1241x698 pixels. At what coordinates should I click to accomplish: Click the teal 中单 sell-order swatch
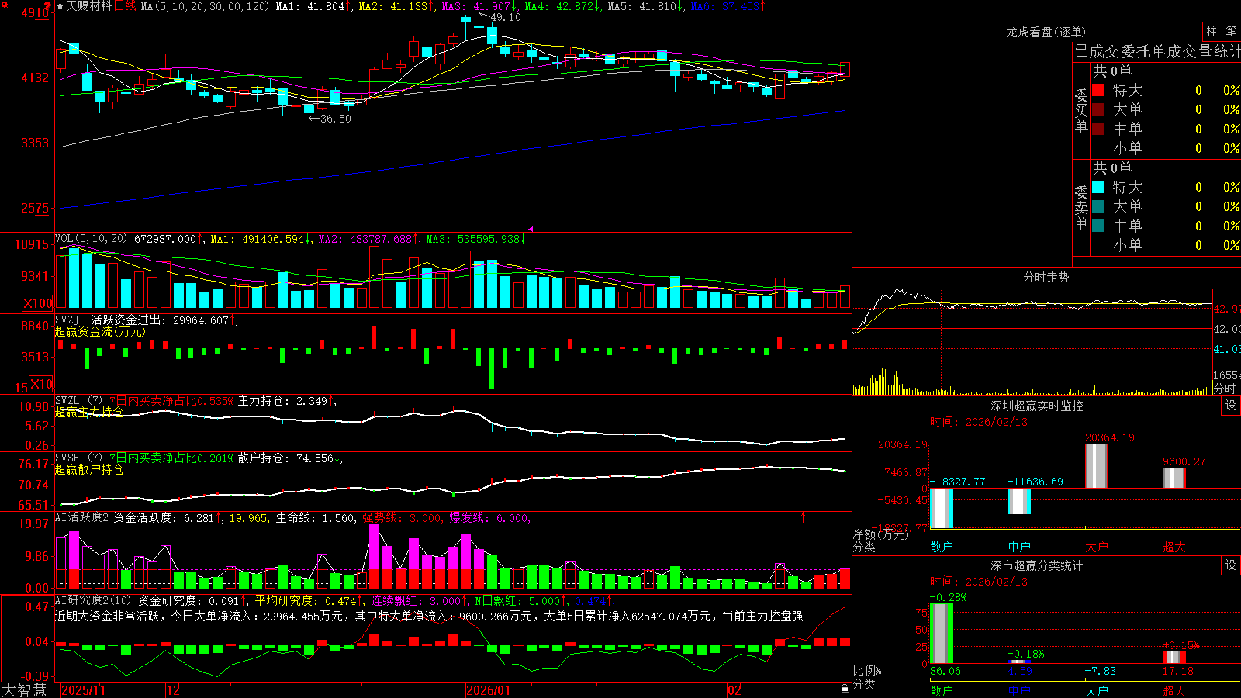click(1098, 225)
